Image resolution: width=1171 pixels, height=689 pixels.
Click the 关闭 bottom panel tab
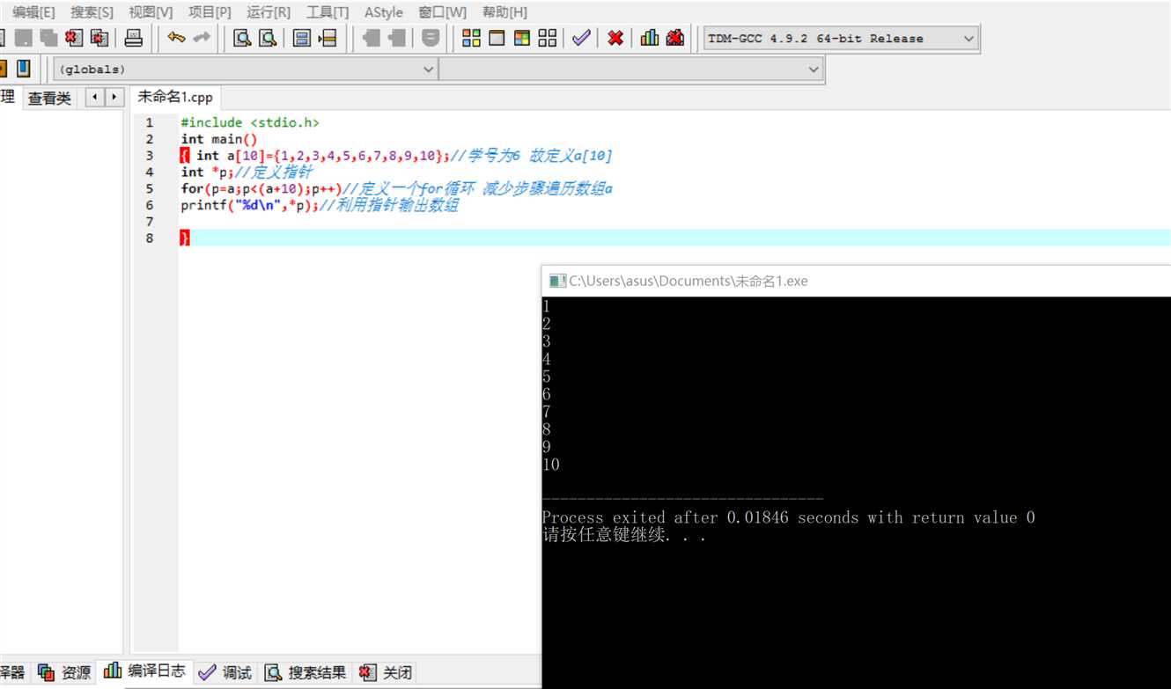(x=386, y=672)
